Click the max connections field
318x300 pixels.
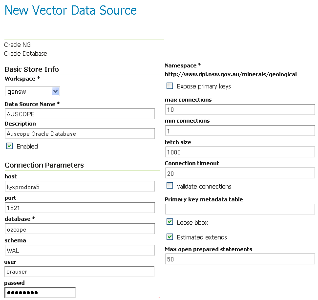[x=240, y=109]
